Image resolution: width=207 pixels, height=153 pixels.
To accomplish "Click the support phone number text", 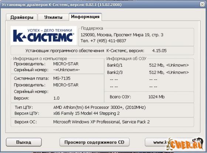I will click(103, 41).
